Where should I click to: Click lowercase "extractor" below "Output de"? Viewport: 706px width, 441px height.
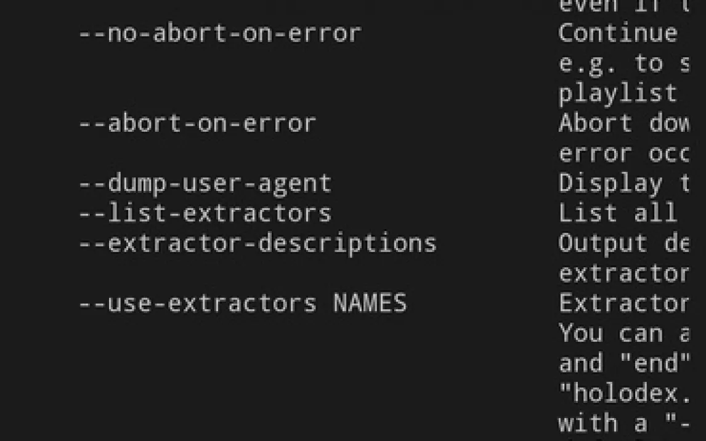pyautogui.click(x=623, y=273)
